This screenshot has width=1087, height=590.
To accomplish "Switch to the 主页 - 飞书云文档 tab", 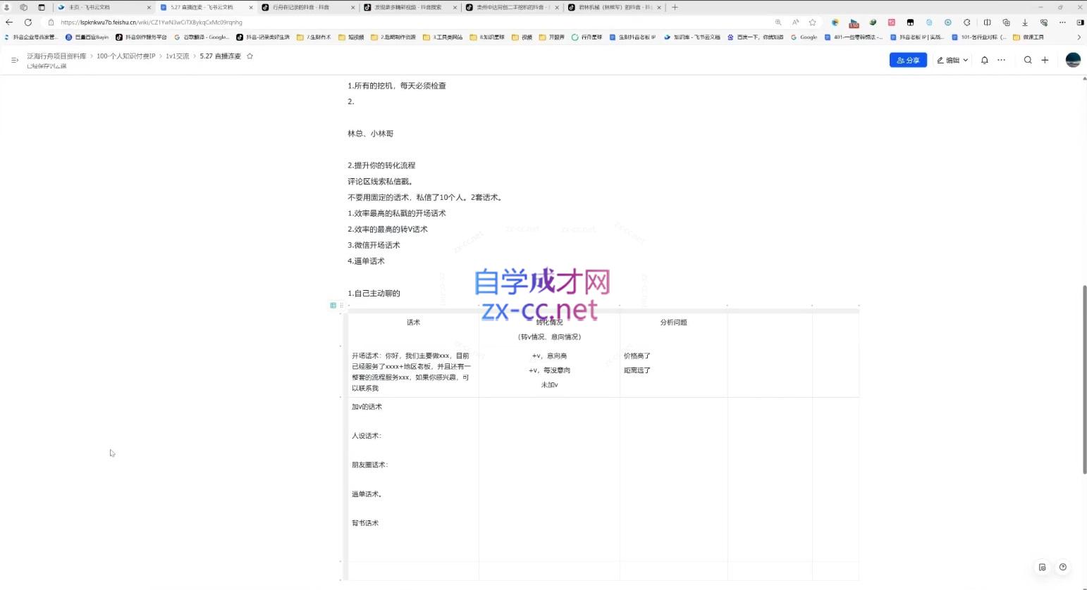I will (x=92, y=7).
